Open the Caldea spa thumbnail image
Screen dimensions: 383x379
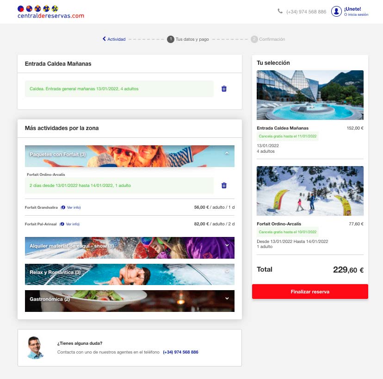click(310, 95)
